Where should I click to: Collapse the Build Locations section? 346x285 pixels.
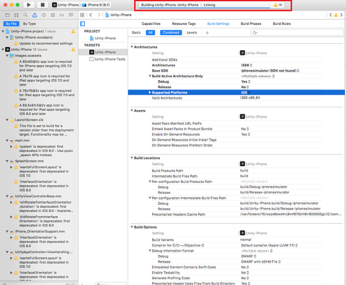131,158
